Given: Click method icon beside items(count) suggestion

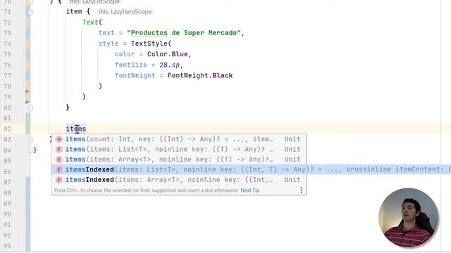Looking at the screenshot, I should 59,139.
